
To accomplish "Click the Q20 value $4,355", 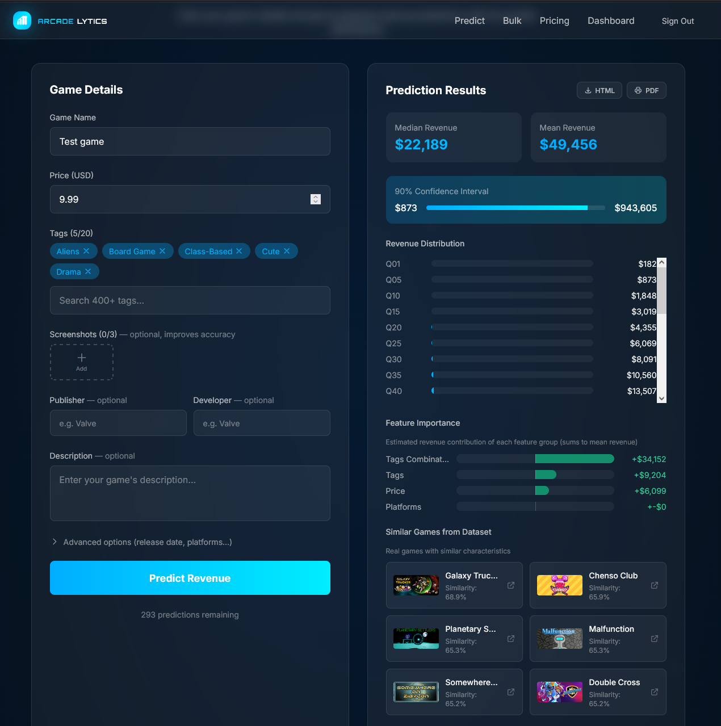I will point(643,328).
